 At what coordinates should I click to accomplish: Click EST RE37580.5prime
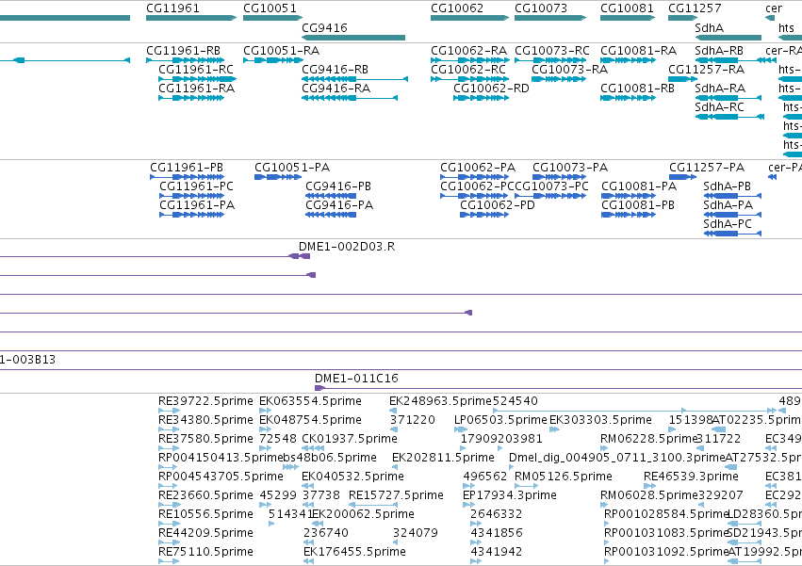pos(170,448)
